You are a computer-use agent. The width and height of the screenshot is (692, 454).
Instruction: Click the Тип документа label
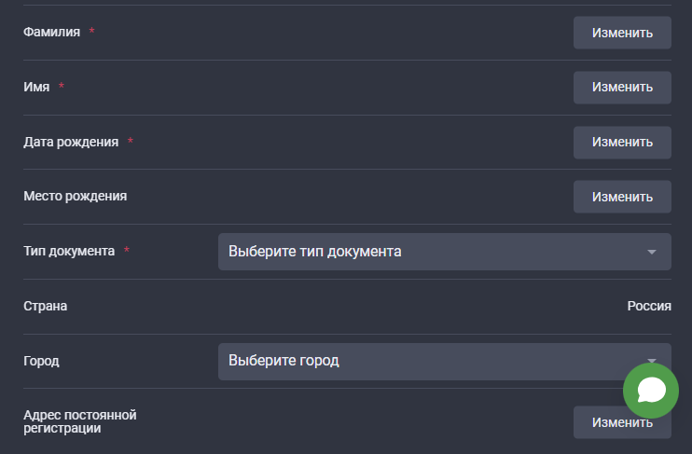[x=69, y=251]
